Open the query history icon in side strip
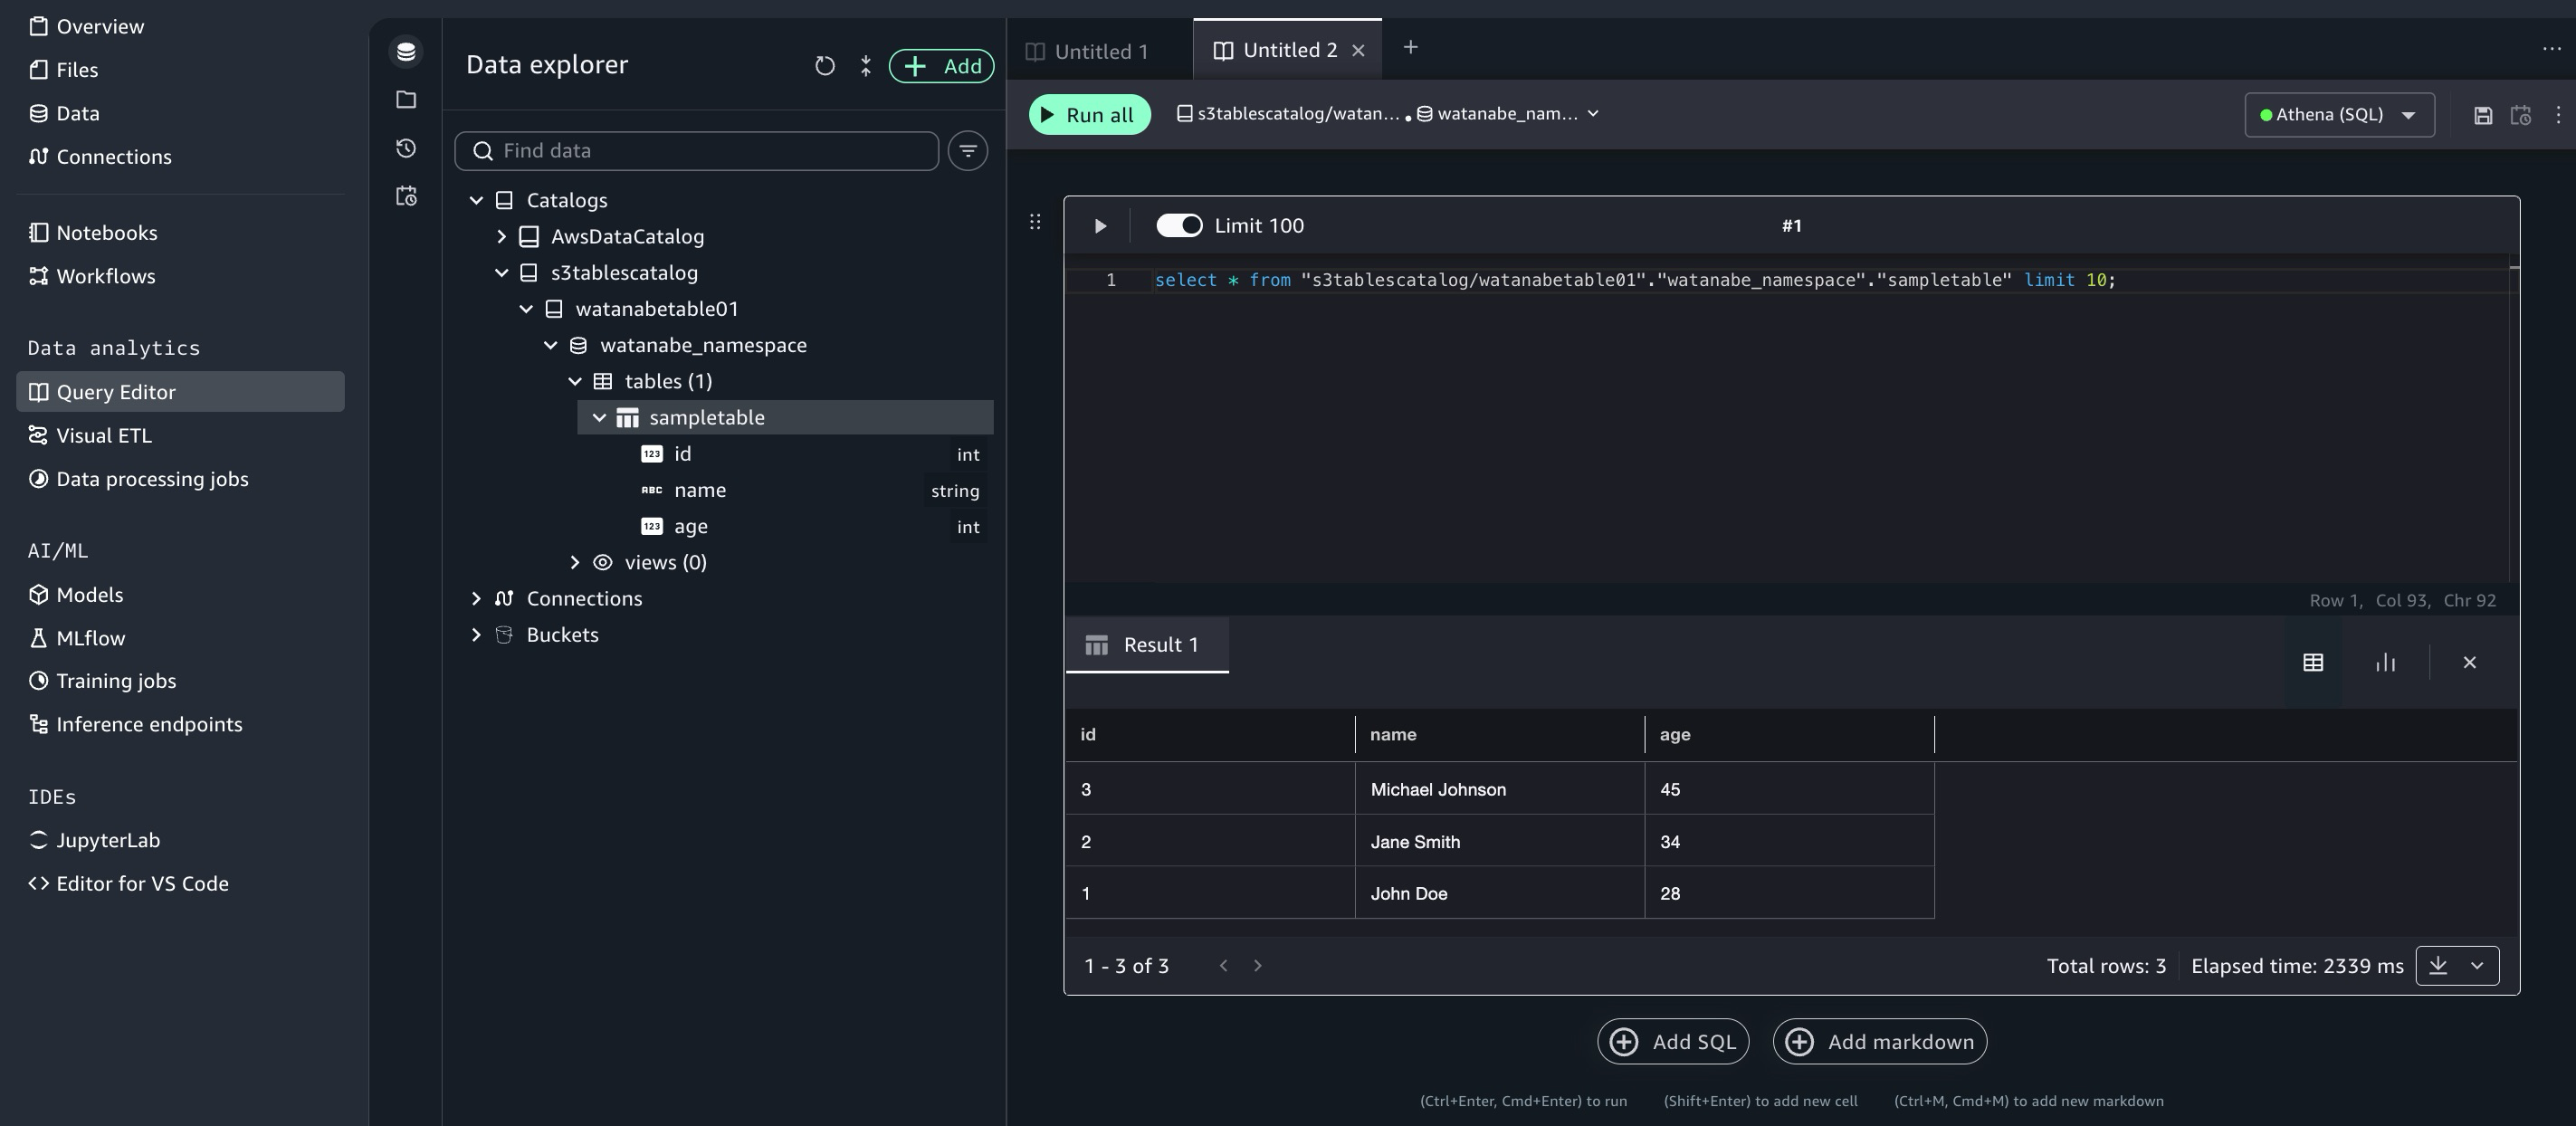This screenshot has height=1126, width=2576. [406, 148]
